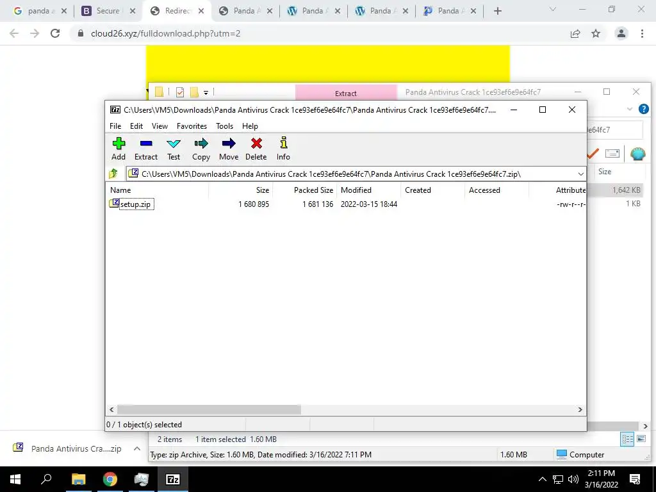Open the 7-Zip Help menu
This screenshot has height=492, width=656.
pos(250,126)
